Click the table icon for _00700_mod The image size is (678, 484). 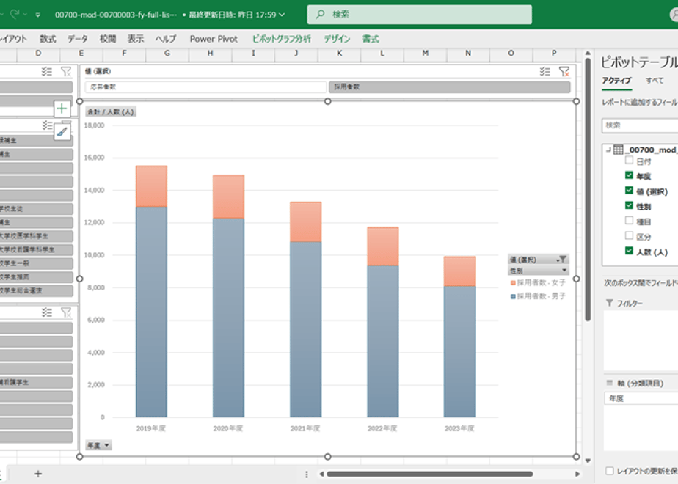pyautogui.click(x=619, y=150)
